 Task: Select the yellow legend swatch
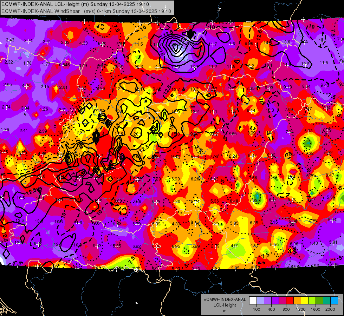tap(305, 300)
